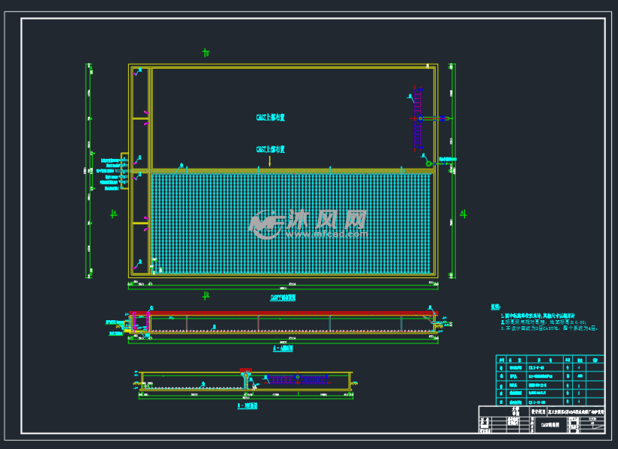Select the green circle valve symbol at right
618x449 pixels.
click(x=429, y=163)
